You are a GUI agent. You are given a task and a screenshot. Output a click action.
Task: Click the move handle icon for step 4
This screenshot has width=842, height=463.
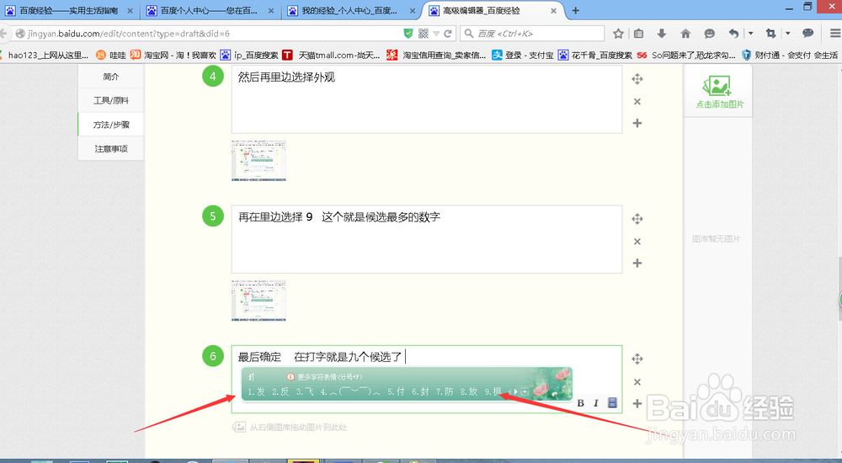pos(637,79)
